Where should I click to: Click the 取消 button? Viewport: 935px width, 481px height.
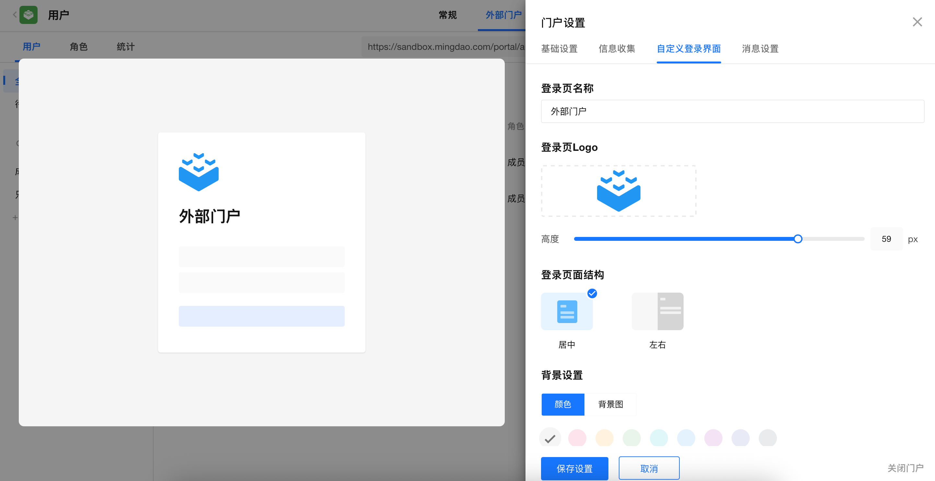tap(649, 469)
